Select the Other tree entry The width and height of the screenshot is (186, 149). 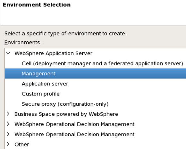click(x=22, y=145)
